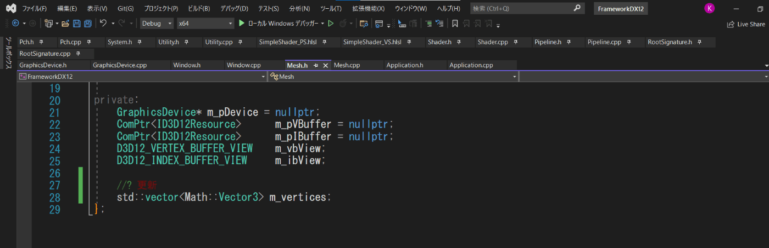Unpin the Pipeline.cpp tab
Viewport: 769px width, 248px height.
pos(629,42)
